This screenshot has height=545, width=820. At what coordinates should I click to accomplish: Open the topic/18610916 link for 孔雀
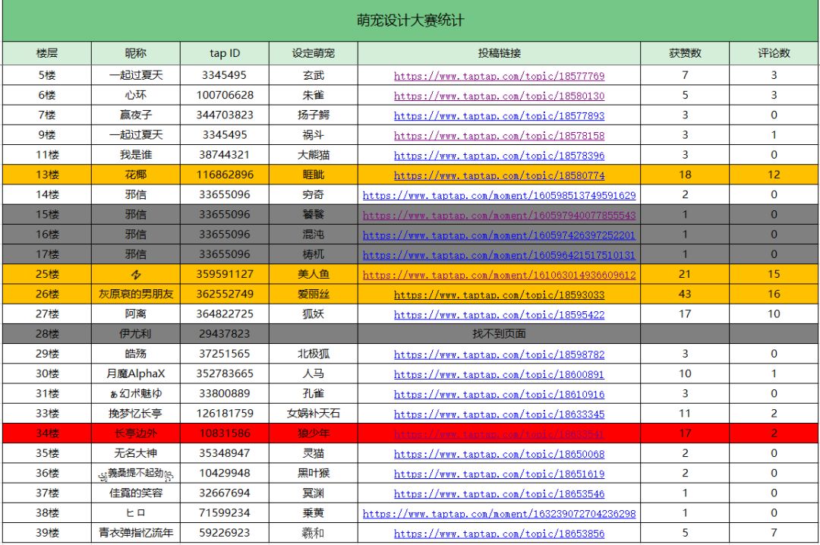pos(499,394)
